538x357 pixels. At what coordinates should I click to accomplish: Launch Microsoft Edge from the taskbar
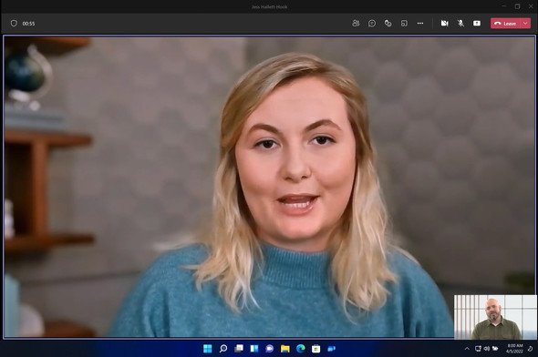click(x=301, y=349)
